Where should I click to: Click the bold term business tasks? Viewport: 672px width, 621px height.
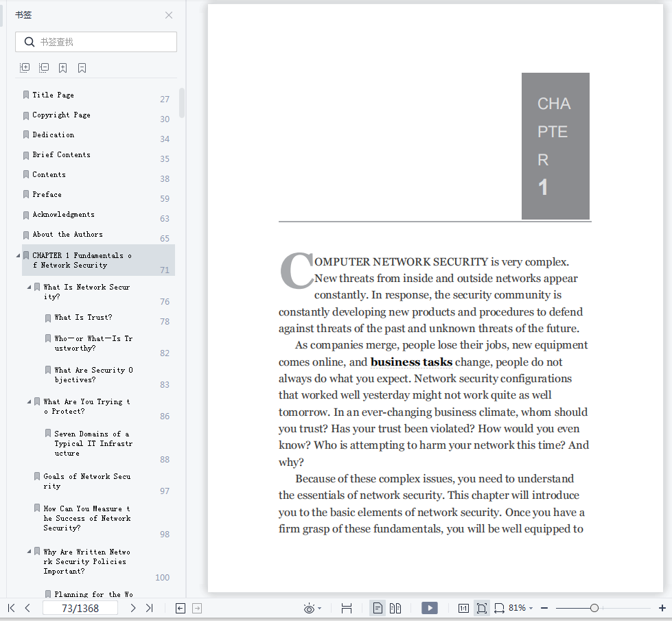[411, 362]
